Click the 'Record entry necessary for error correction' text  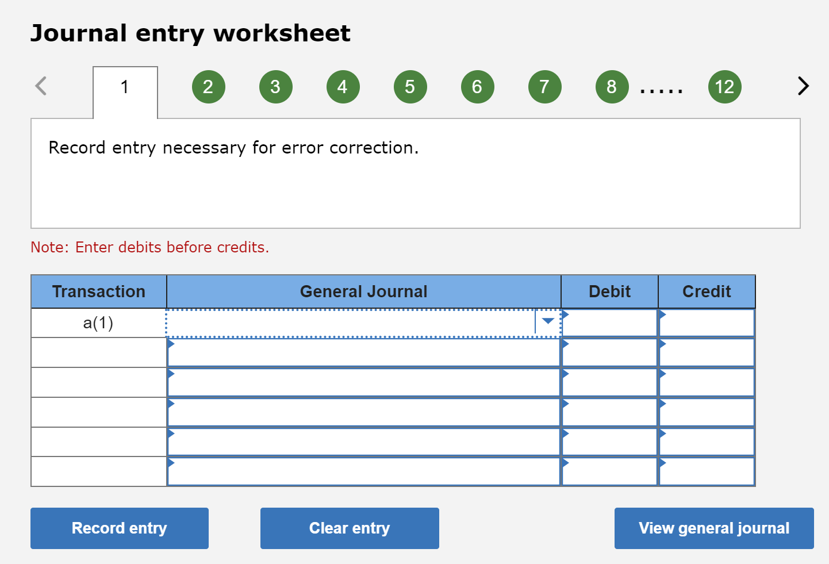click(x=233, y=148)
